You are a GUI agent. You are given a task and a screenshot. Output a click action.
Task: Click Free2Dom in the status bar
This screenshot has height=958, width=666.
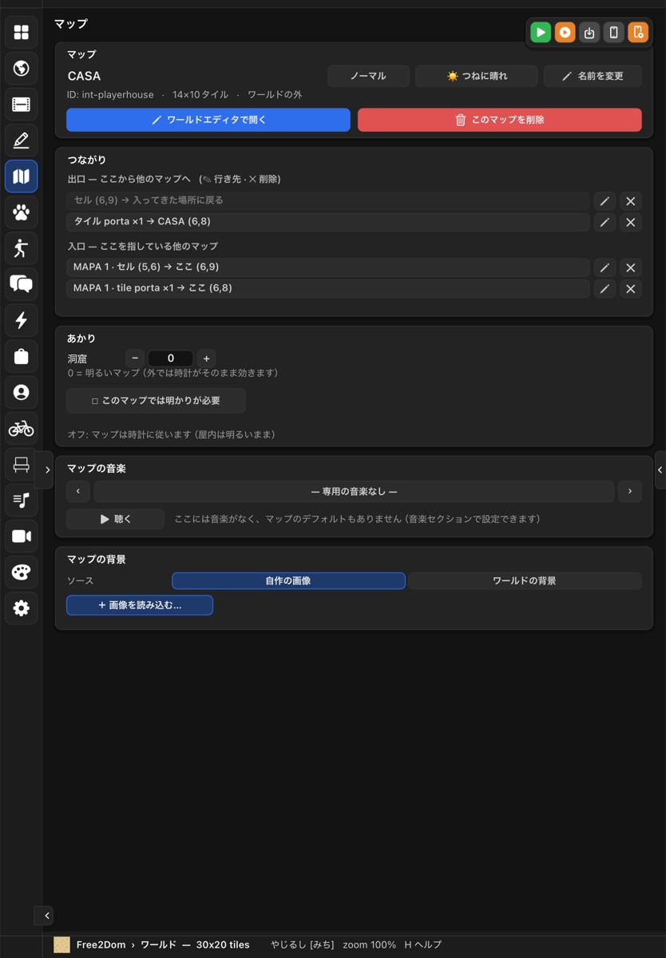tap(101, 945)
